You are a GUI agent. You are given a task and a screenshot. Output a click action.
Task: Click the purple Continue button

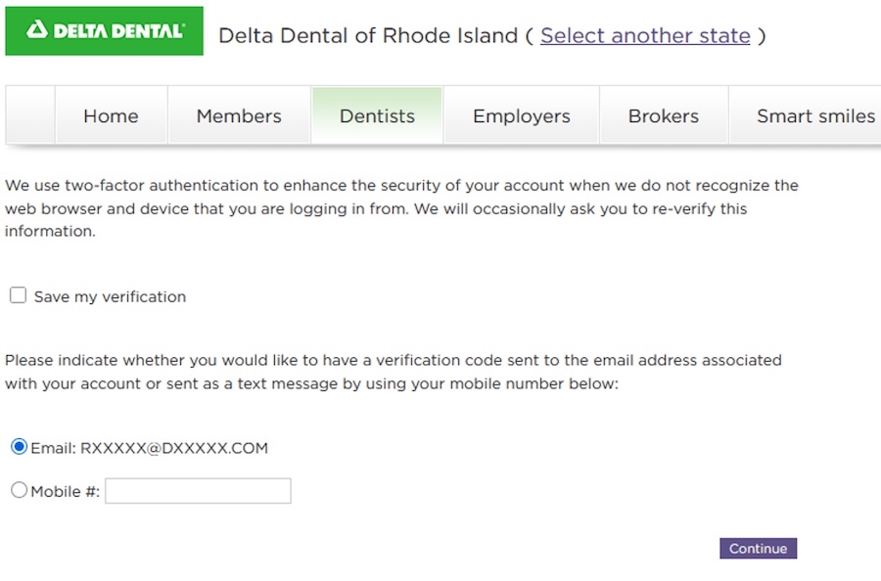point(758,549)
